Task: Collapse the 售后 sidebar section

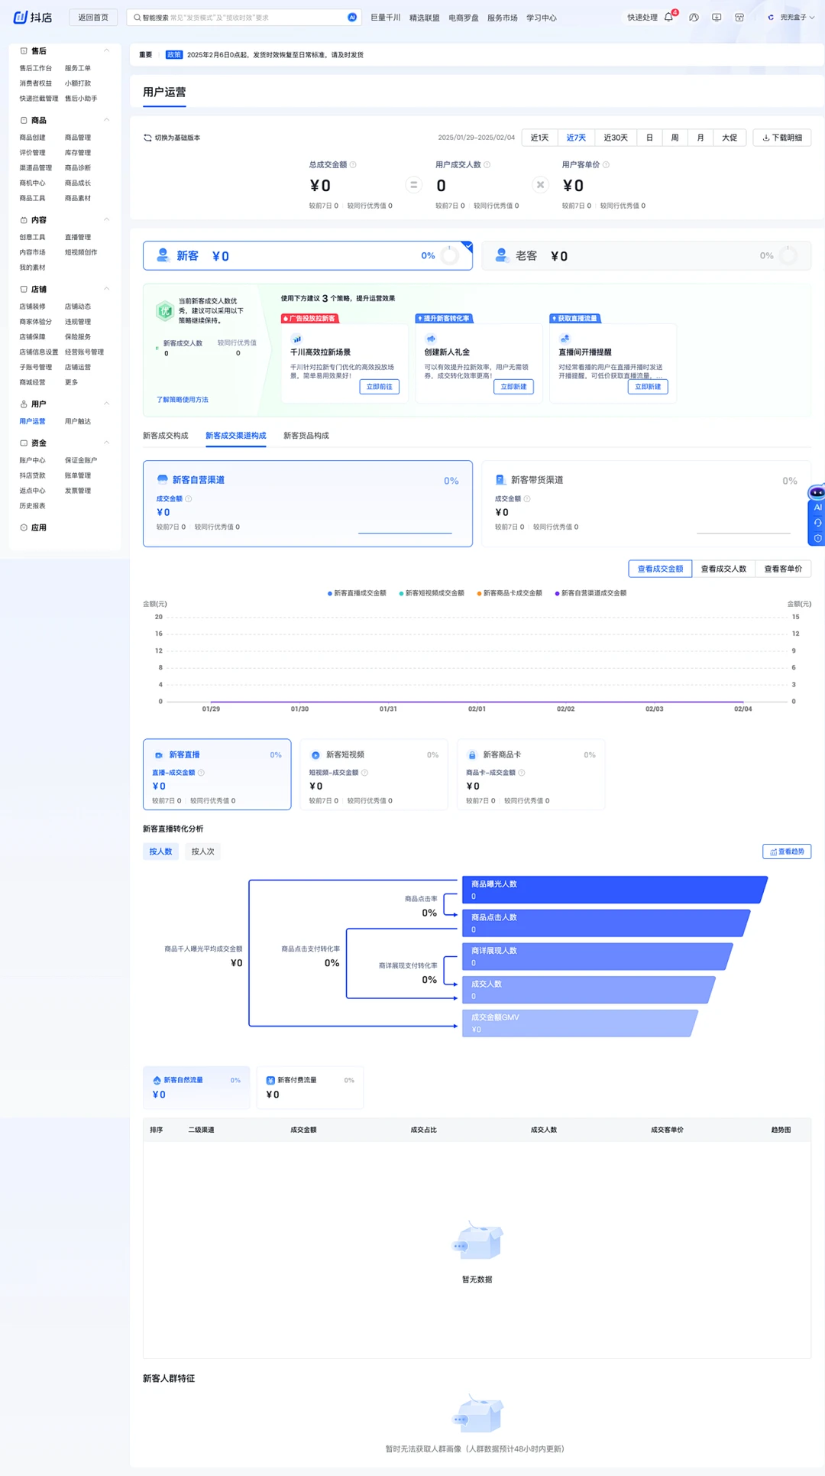Action: 106,50
